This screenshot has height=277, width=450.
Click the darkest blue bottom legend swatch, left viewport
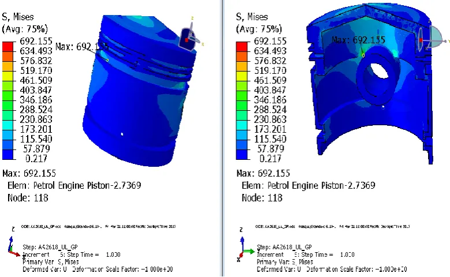tap(8, 155)
